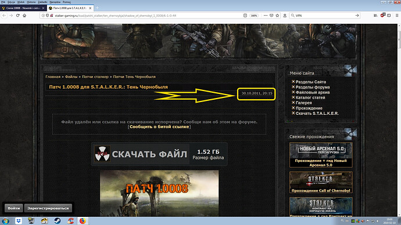Open the Новый Арсенал 5.0 thumbnail
This screenshot has height=225, width=401.
321,155
